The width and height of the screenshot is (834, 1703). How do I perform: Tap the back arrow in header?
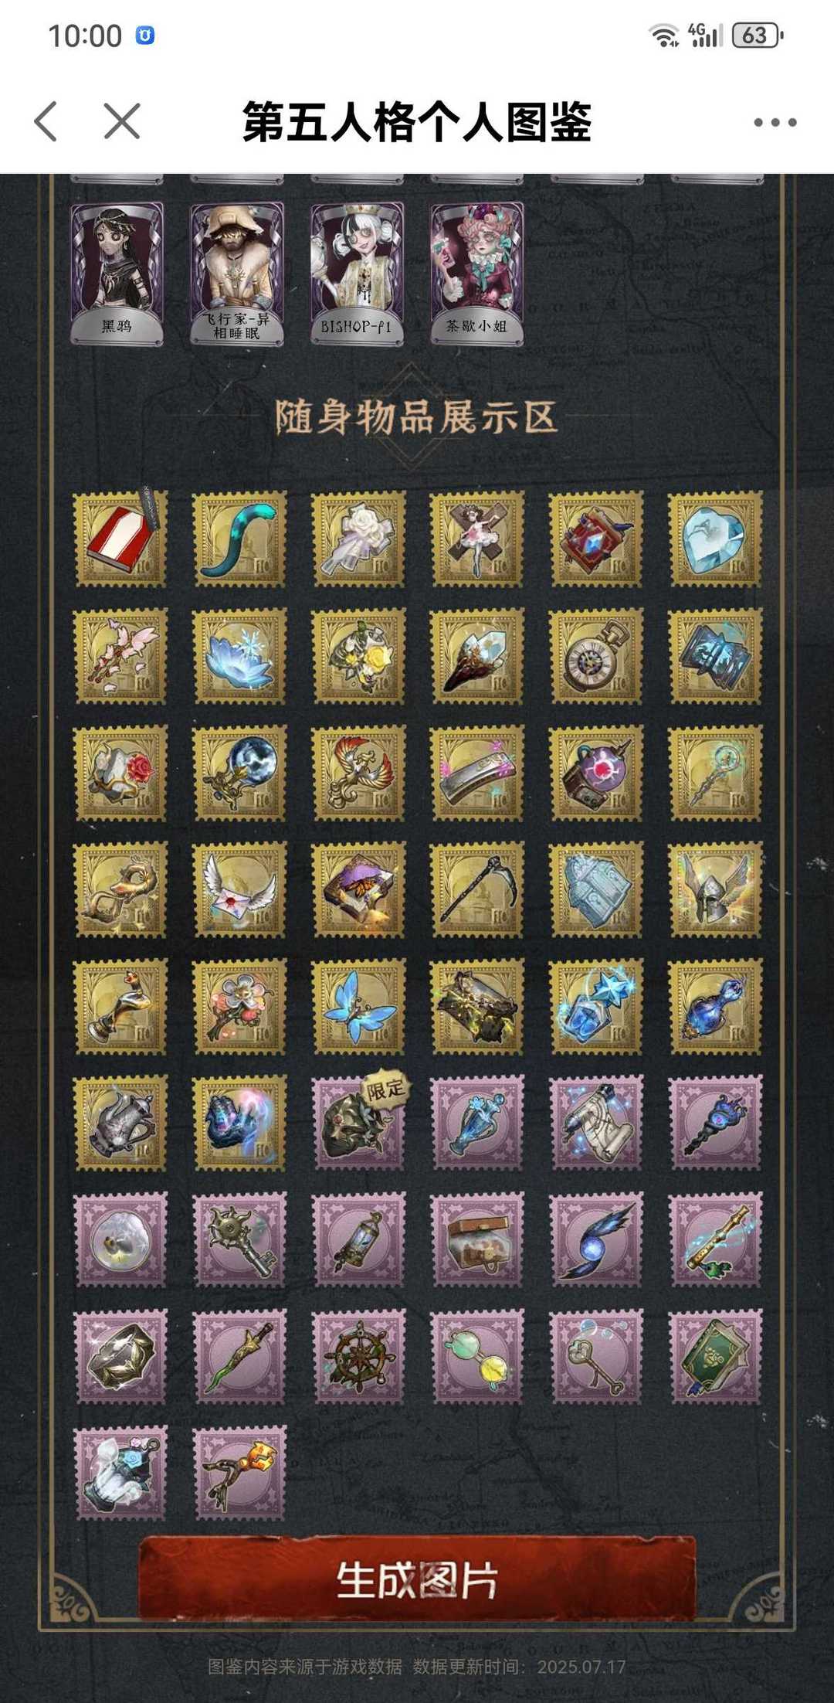(x=46, y=121)
